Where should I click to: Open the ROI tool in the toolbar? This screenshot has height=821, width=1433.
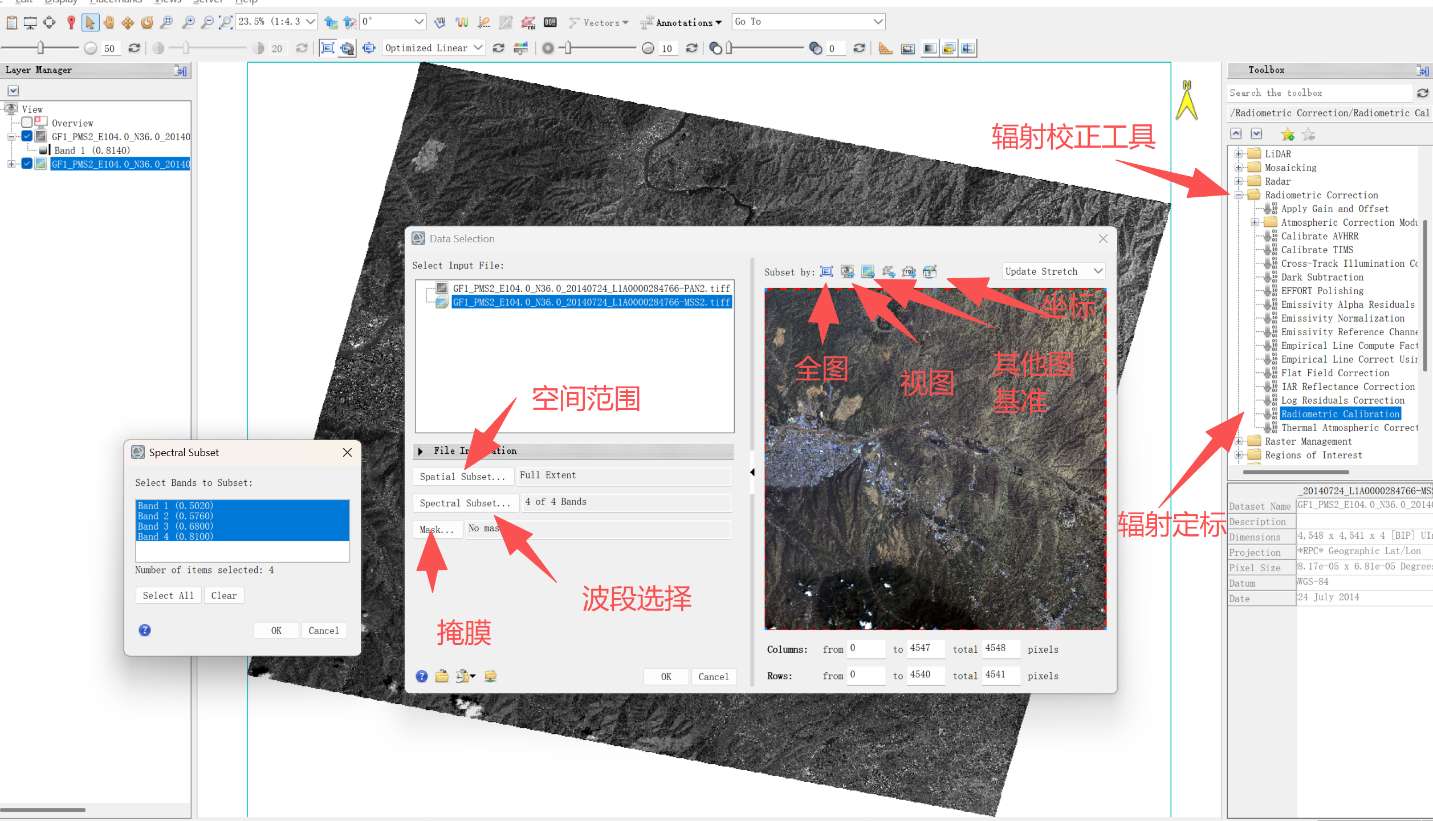(528, 22)
